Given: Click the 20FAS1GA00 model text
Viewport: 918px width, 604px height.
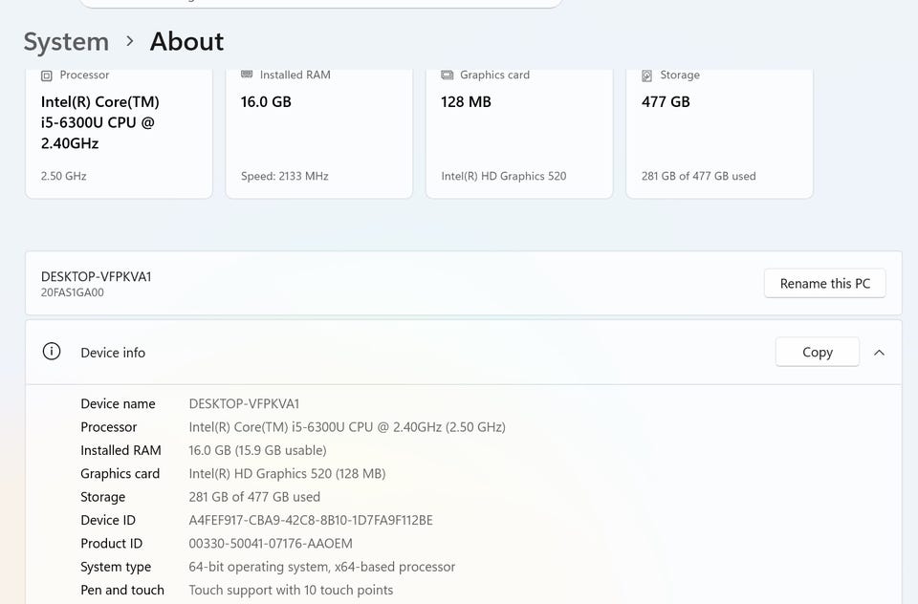Looking at the screenshot, I should [x=72, y=292].
